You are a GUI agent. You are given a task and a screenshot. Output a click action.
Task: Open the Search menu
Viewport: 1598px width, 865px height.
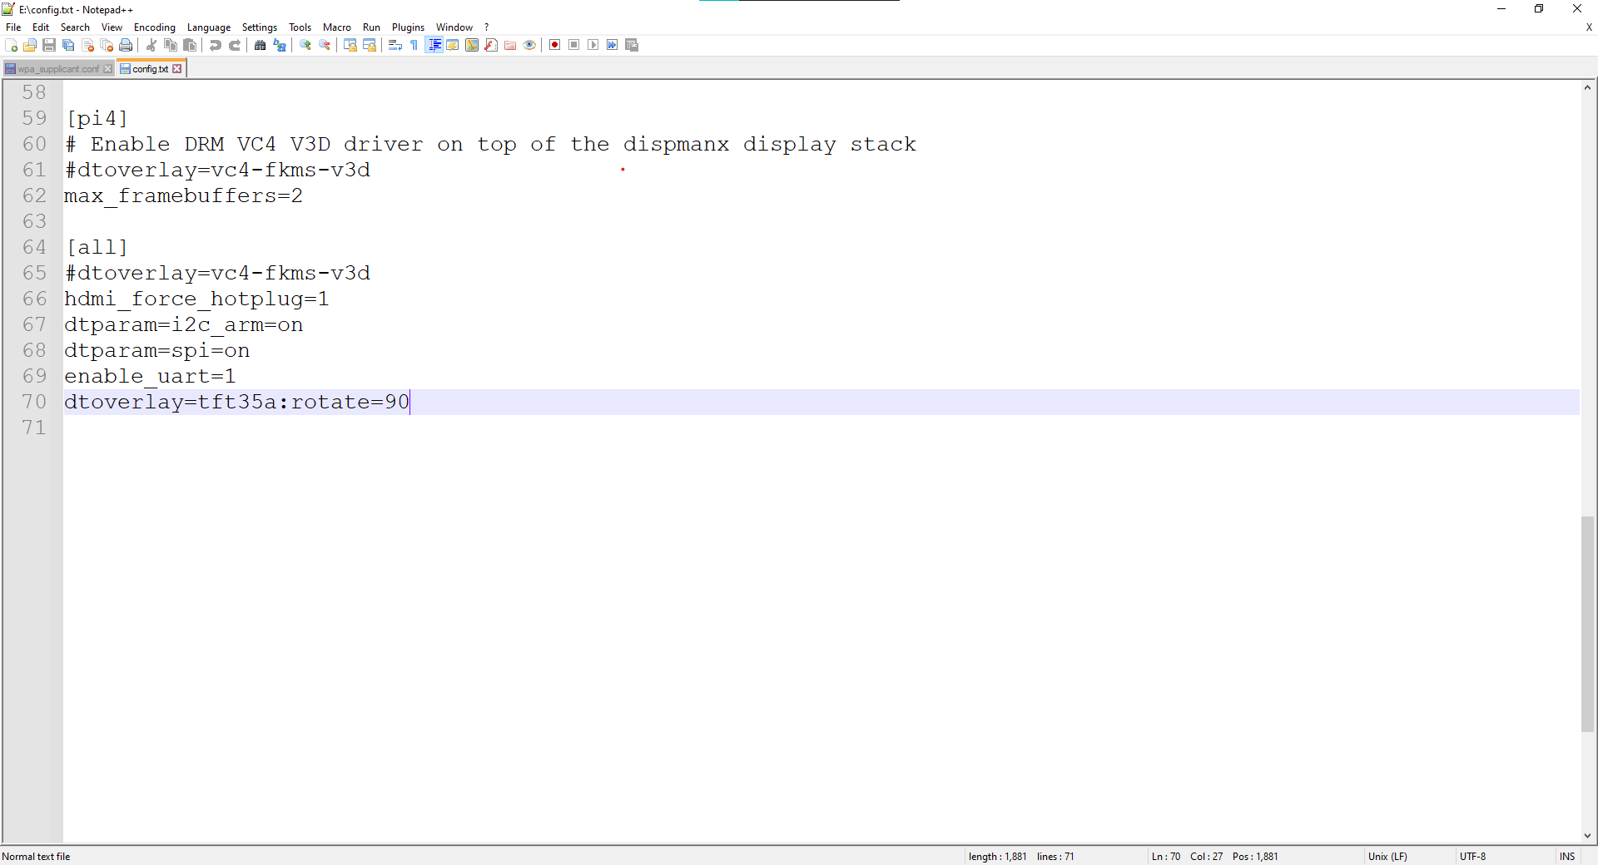(75, 27)
